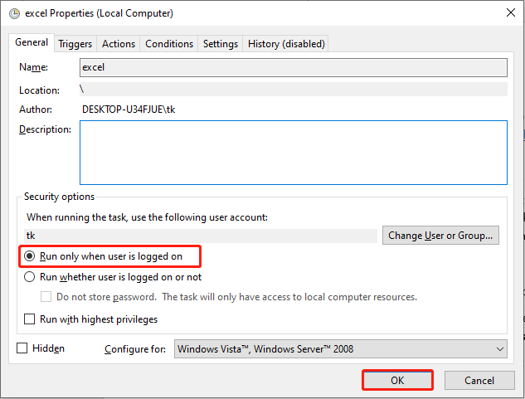Click Change User or Group button
This screenshot has height=399, width=525.
coord(440,236)
